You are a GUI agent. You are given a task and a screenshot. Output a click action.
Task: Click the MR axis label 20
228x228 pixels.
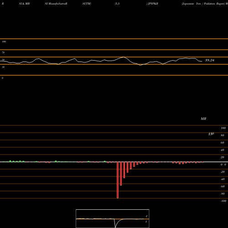[x=223, y=157]
